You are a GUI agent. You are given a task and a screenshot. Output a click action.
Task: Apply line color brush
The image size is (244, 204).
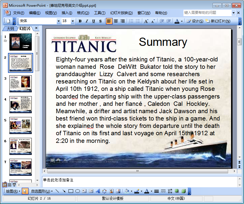pos(137,191)
